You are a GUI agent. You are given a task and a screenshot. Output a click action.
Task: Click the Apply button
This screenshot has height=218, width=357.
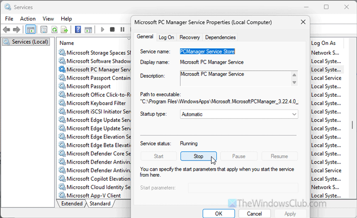(x=290, y=213)
